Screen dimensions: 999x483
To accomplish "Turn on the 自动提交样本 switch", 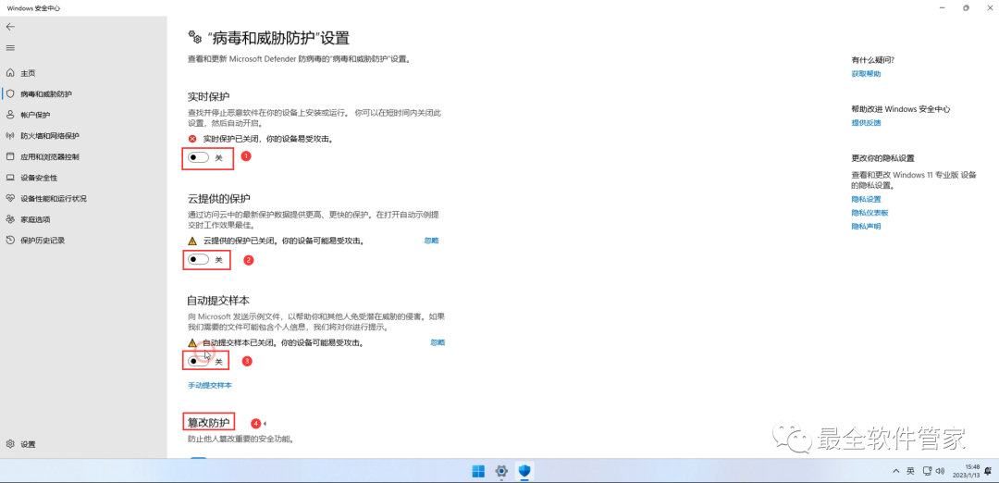I will click(x=198, y=361).
